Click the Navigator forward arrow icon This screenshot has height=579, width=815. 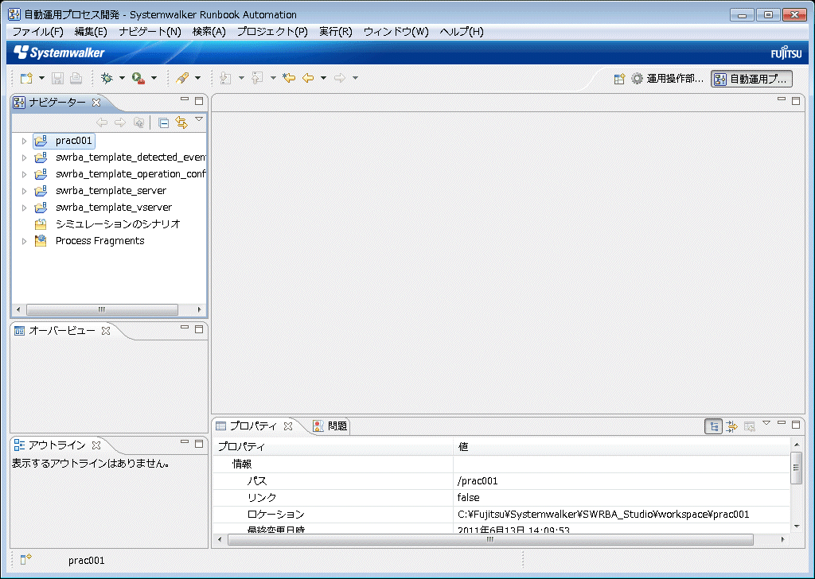[120, 122]
